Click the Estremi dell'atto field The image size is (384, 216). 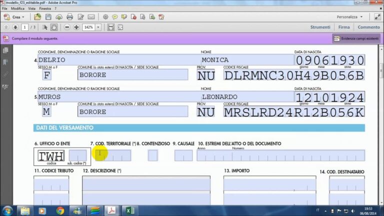pyautogui.click(x=281, y=155)
